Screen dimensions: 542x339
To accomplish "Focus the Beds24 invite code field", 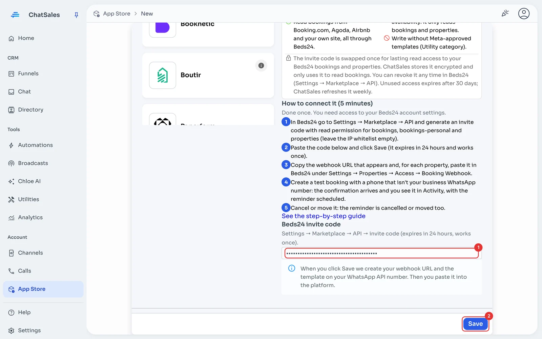I will pyautogui.click(x=381, y=253).
